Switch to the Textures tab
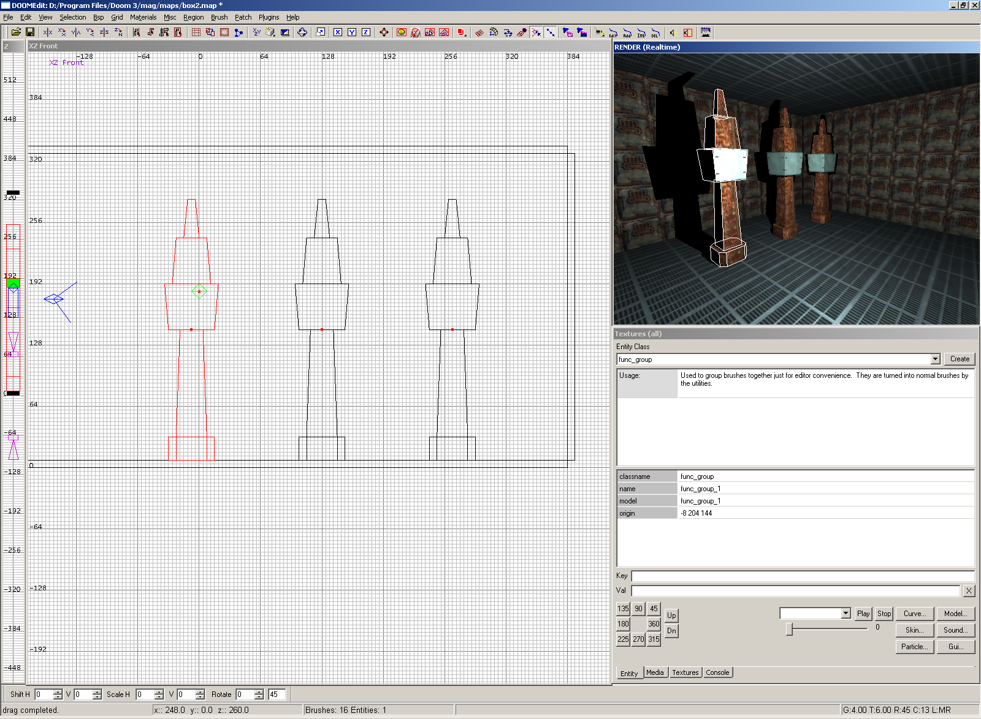 click(x=685, y=672)
